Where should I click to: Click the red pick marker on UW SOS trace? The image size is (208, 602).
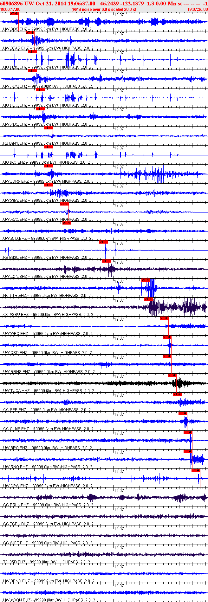click(14, 14)
